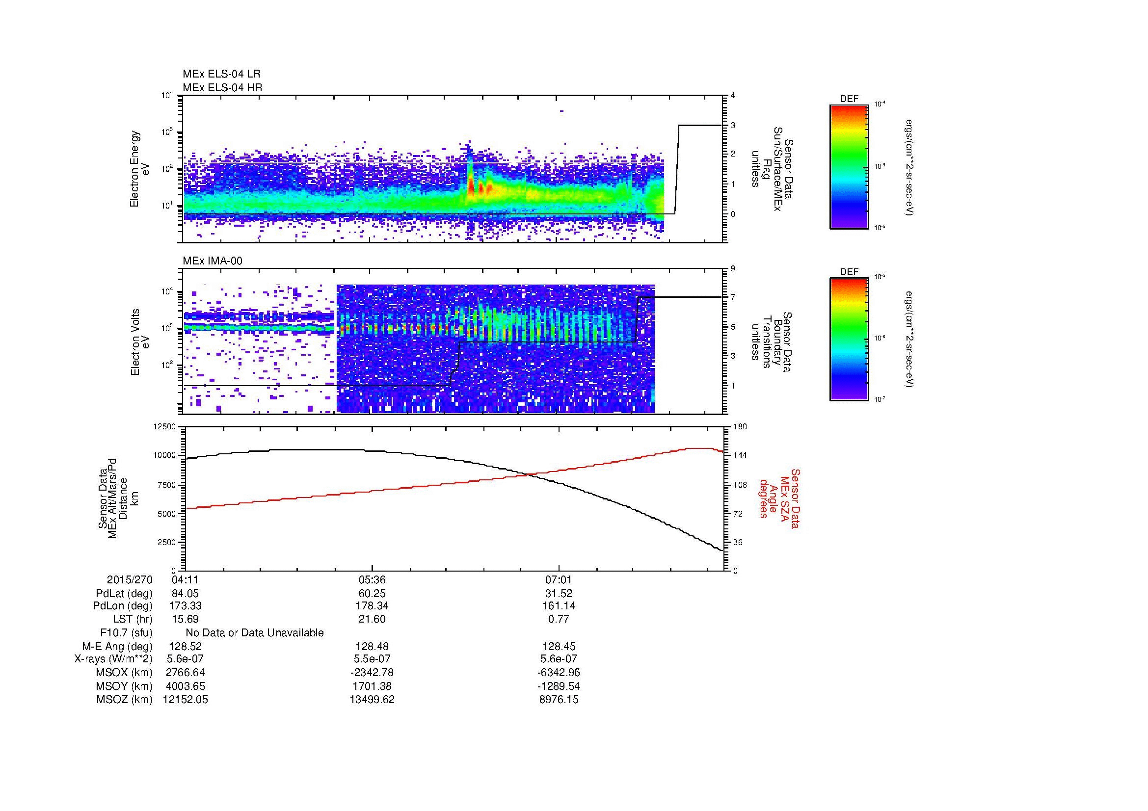Click PdLon value 173.33
The height and width of the screenshot is (811, 1148).
pyautogui.click(x=186, y=606)
